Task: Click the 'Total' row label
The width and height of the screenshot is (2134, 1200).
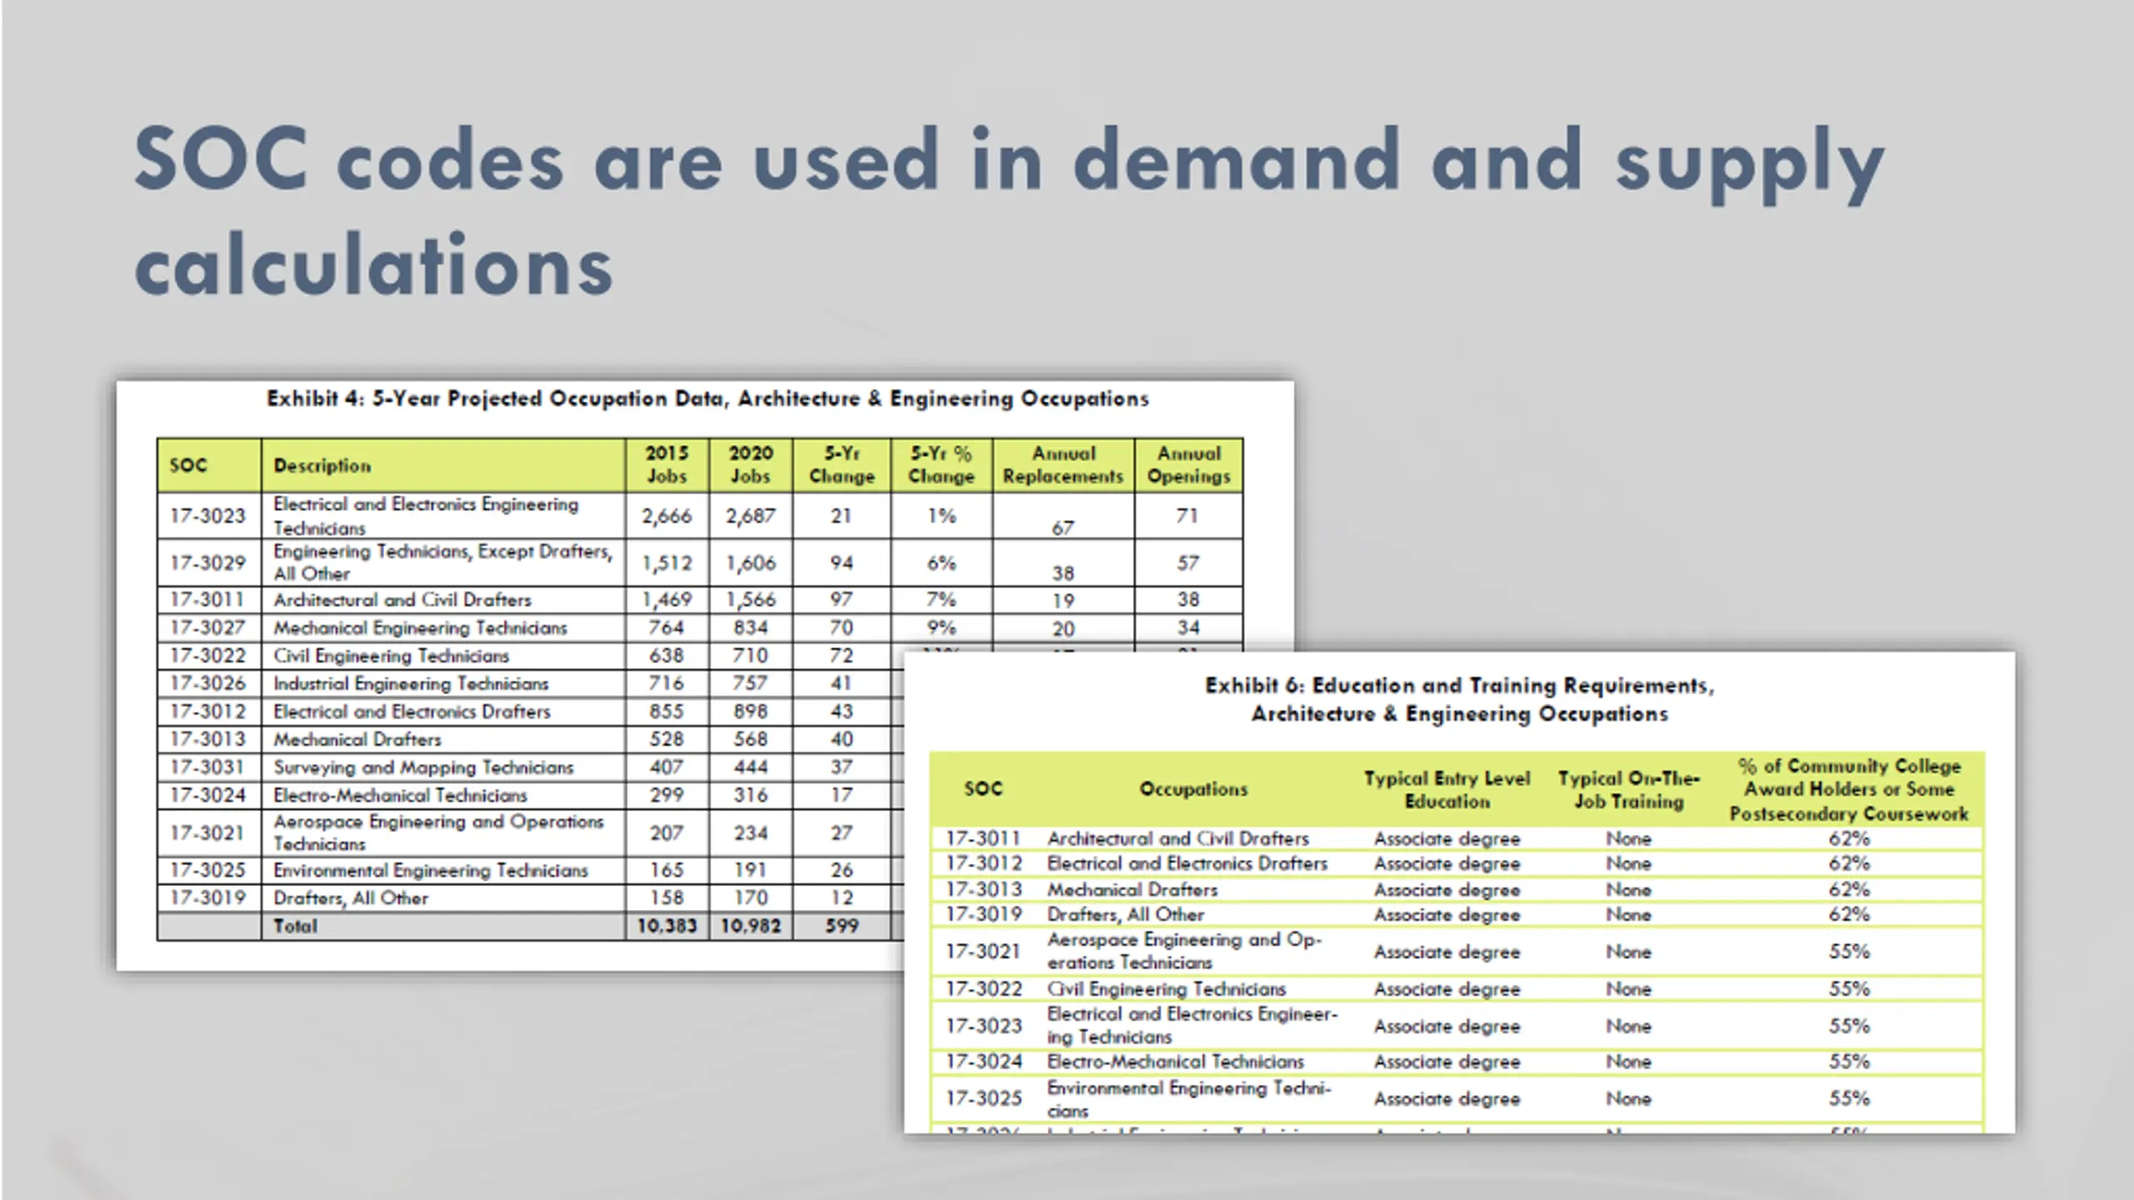Action: 295,926
